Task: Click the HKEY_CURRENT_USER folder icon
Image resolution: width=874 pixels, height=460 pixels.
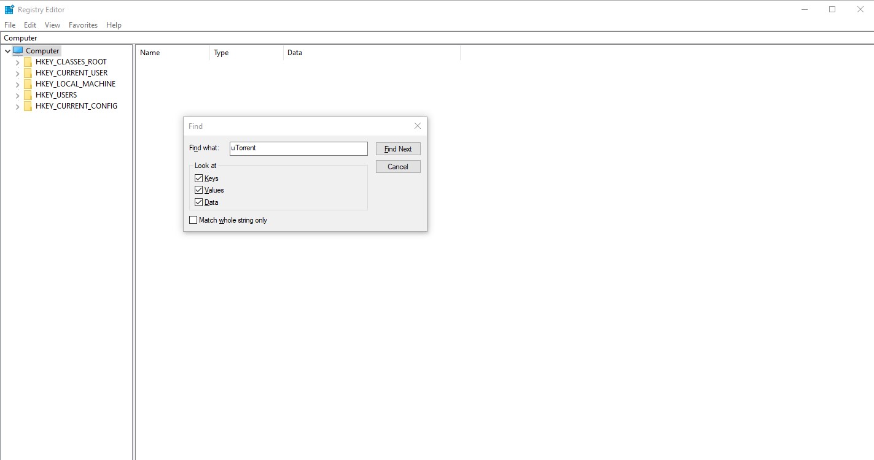Action: point(28,73)
